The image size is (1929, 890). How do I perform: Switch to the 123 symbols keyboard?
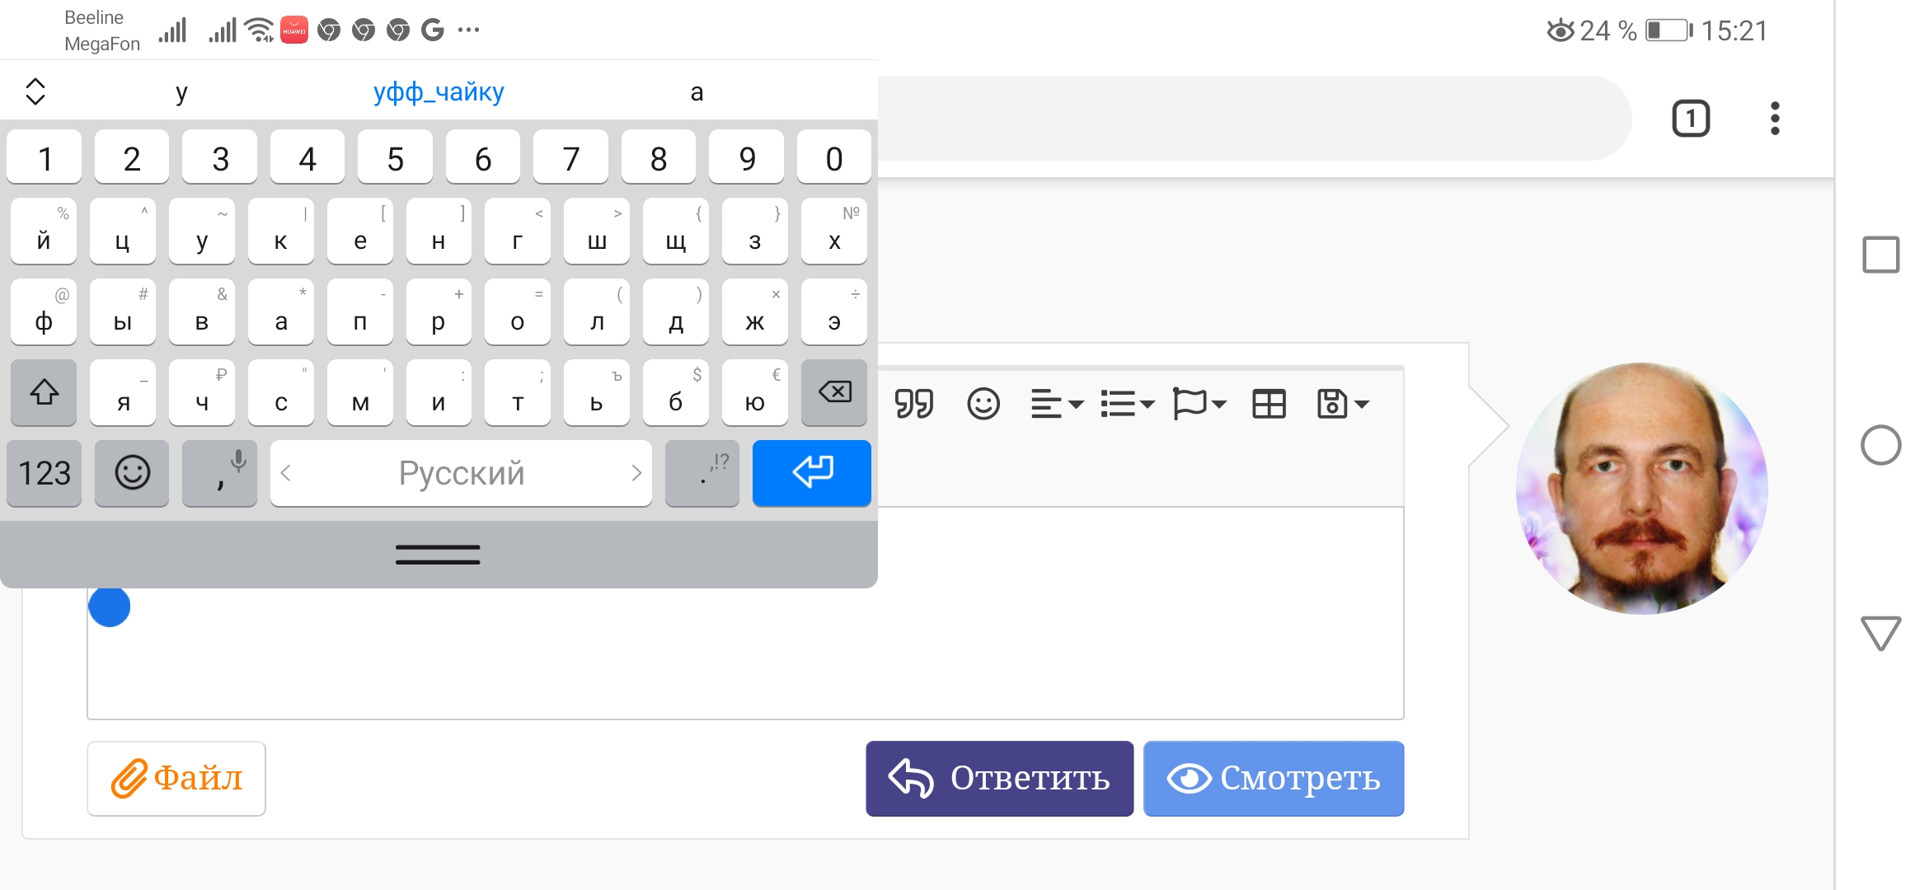coord(45,473)
